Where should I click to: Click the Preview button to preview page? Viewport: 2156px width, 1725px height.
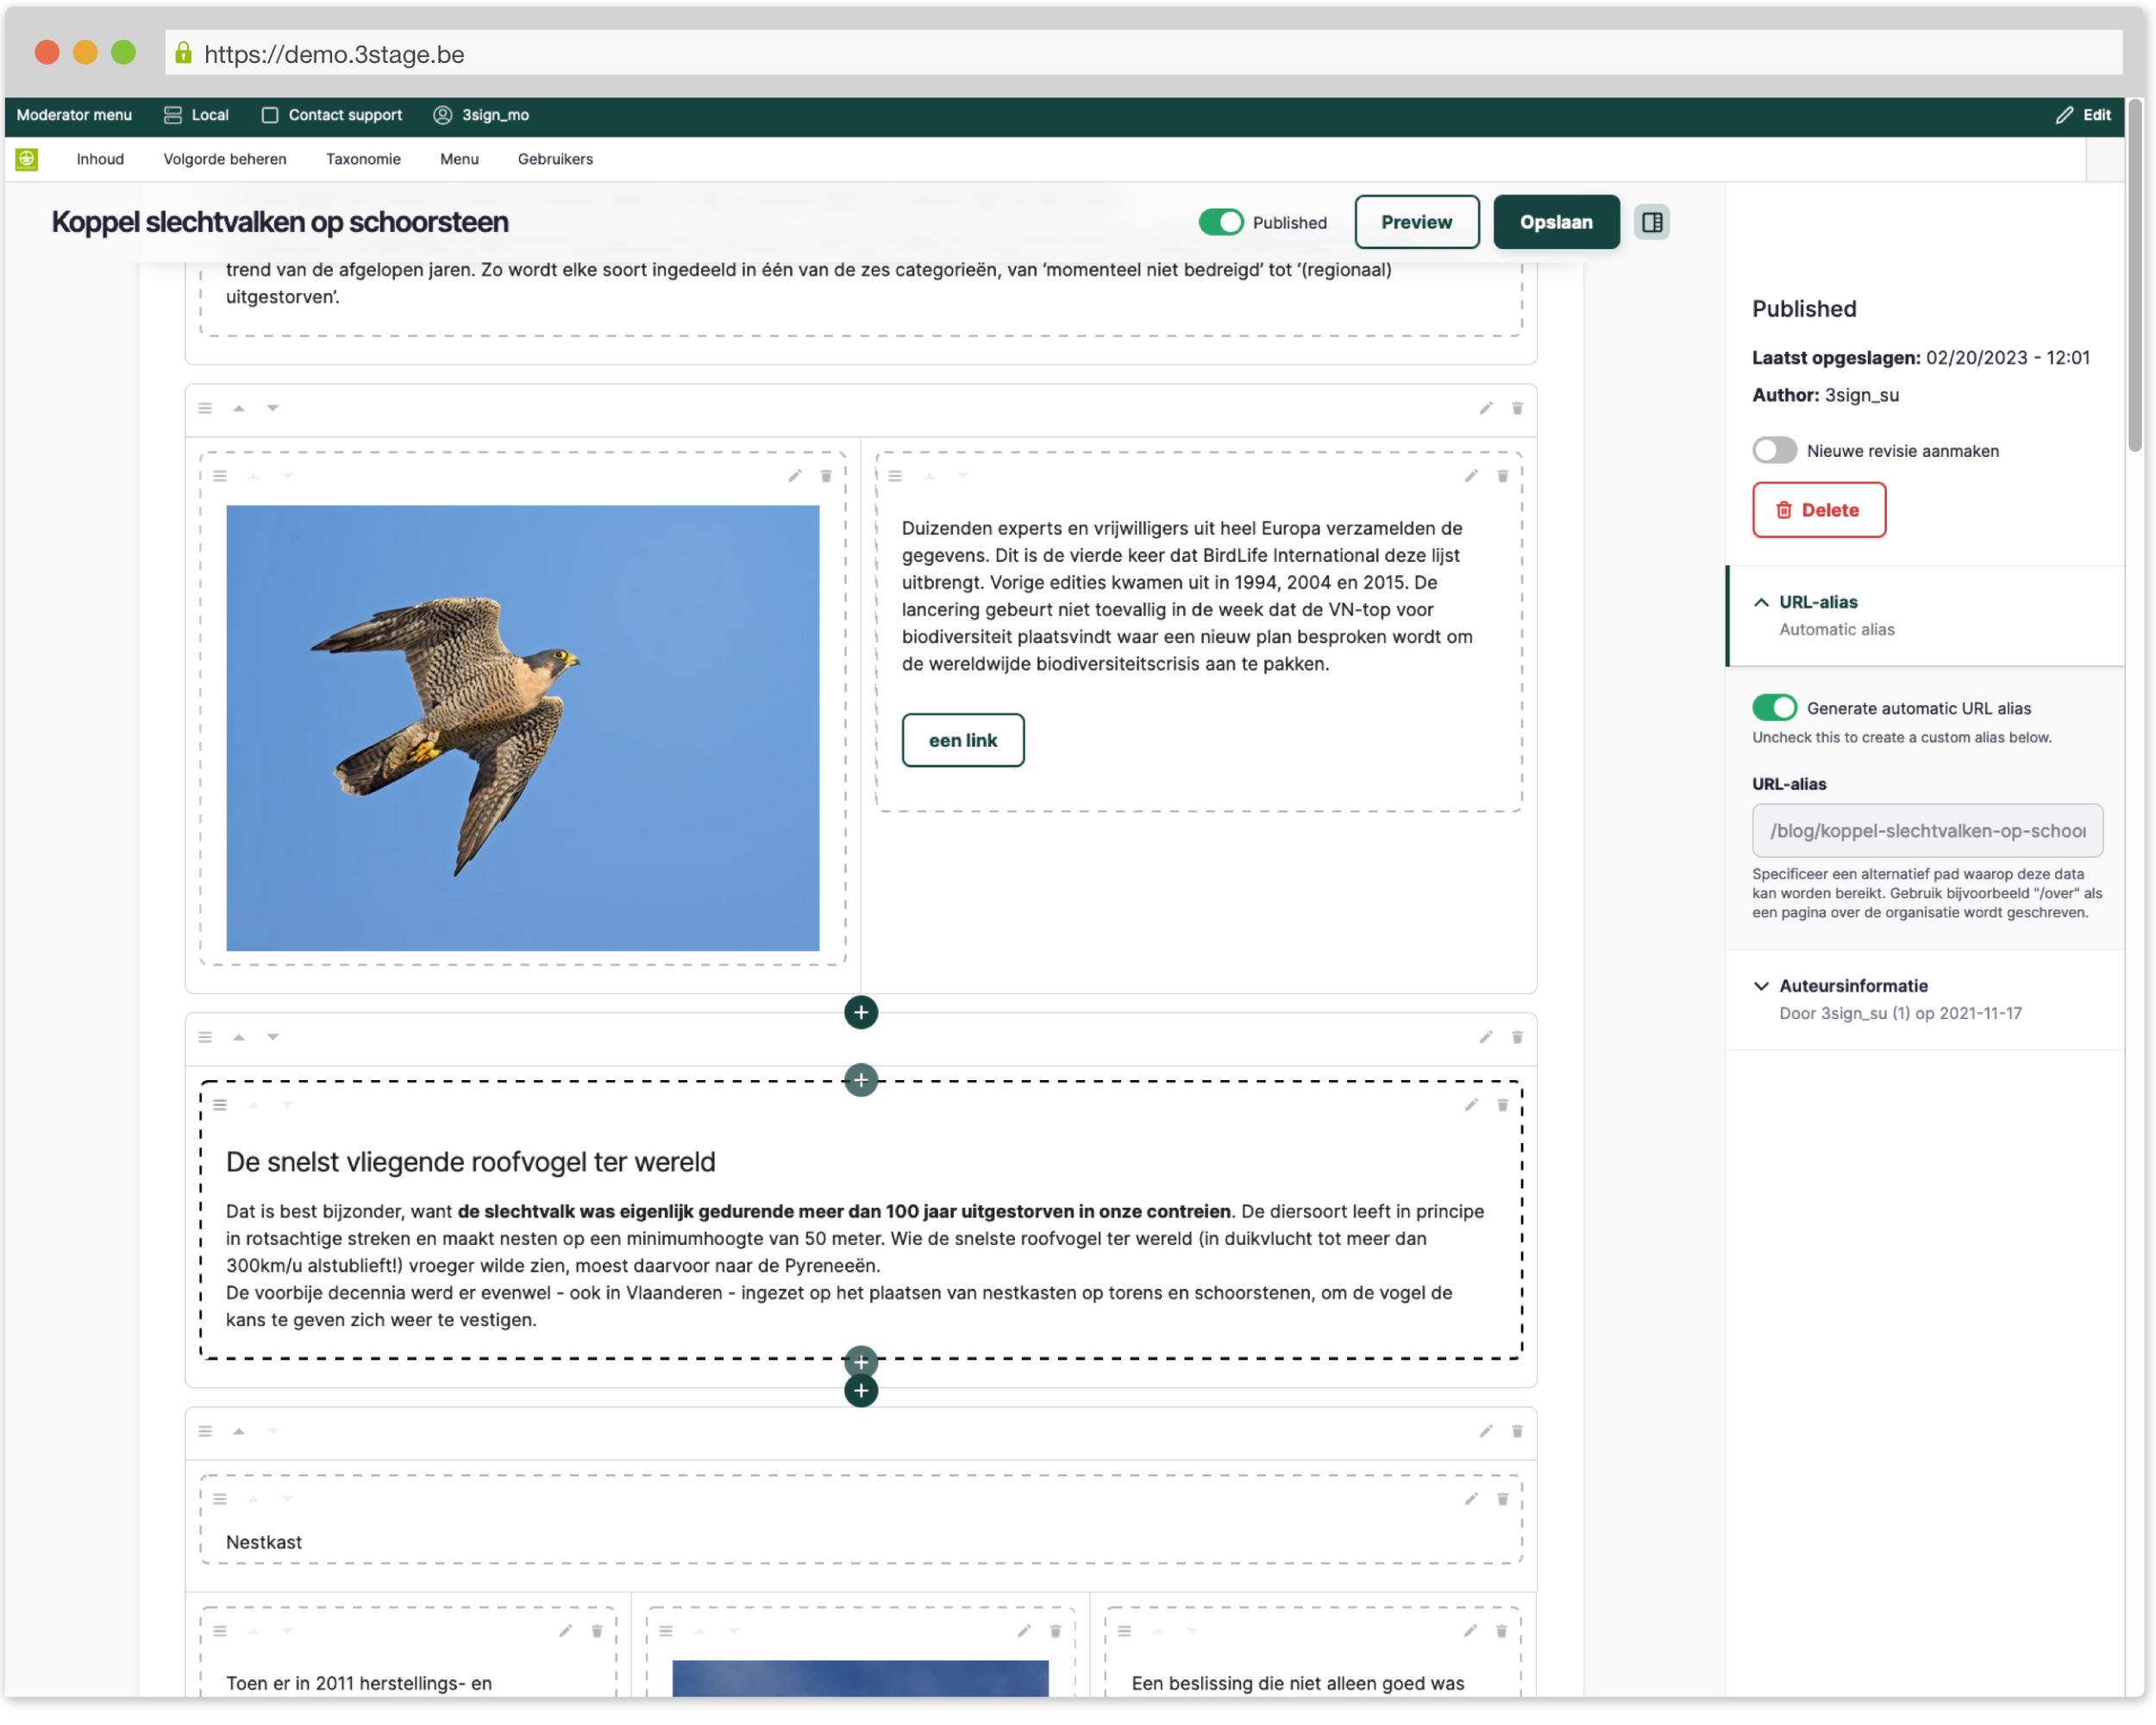pos(1417,220)
